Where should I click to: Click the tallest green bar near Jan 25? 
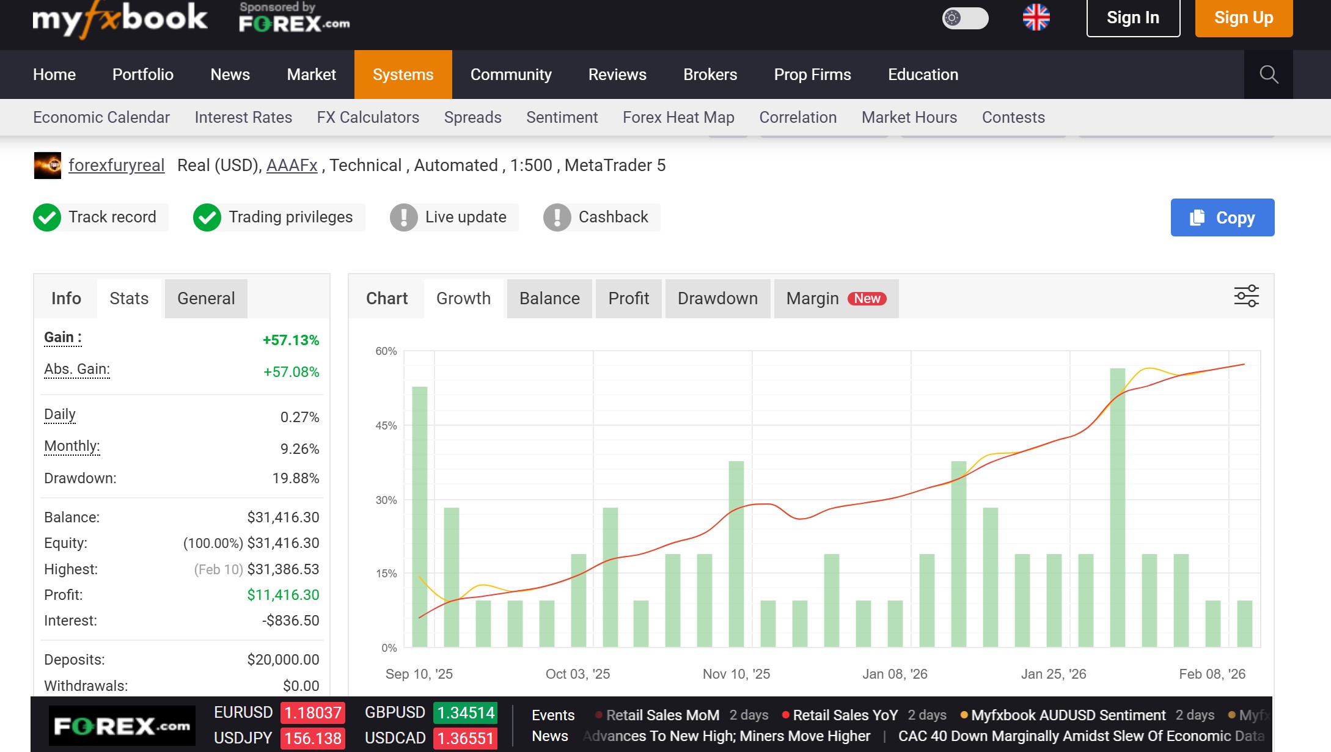[x=1118, y=507]
